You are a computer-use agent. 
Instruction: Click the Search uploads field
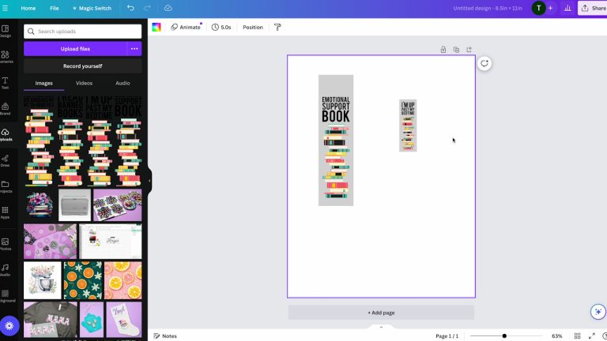83,32
